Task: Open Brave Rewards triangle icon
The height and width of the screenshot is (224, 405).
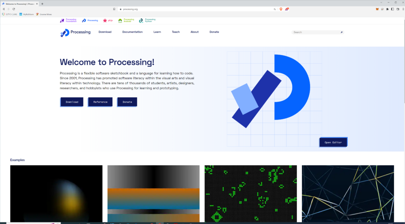Action: tap(287, 9)
